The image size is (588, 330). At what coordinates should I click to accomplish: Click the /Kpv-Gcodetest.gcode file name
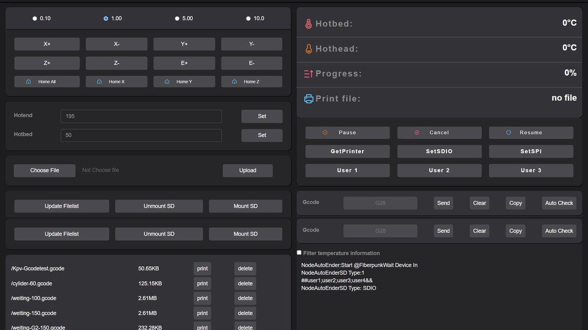click(38, 268)
